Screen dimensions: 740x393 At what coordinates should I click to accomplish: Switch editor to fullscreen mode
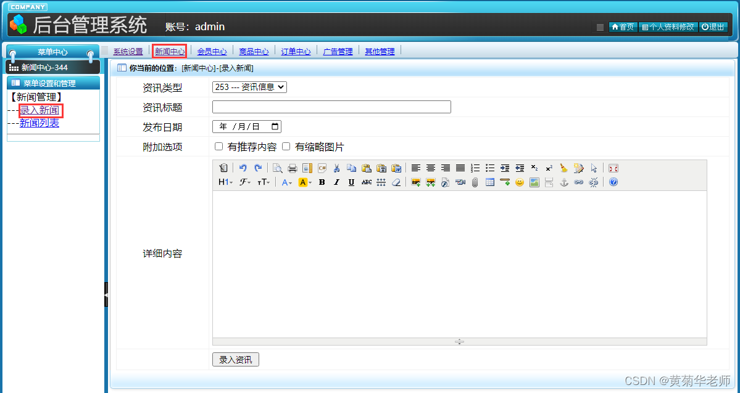pyautogui.click(x=613, y=168)
